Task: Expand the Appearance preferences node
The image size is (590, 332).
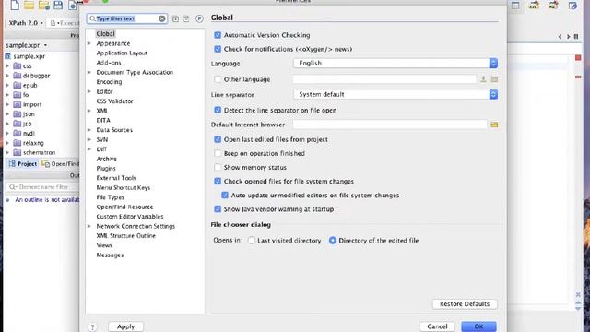Action: 89,43
